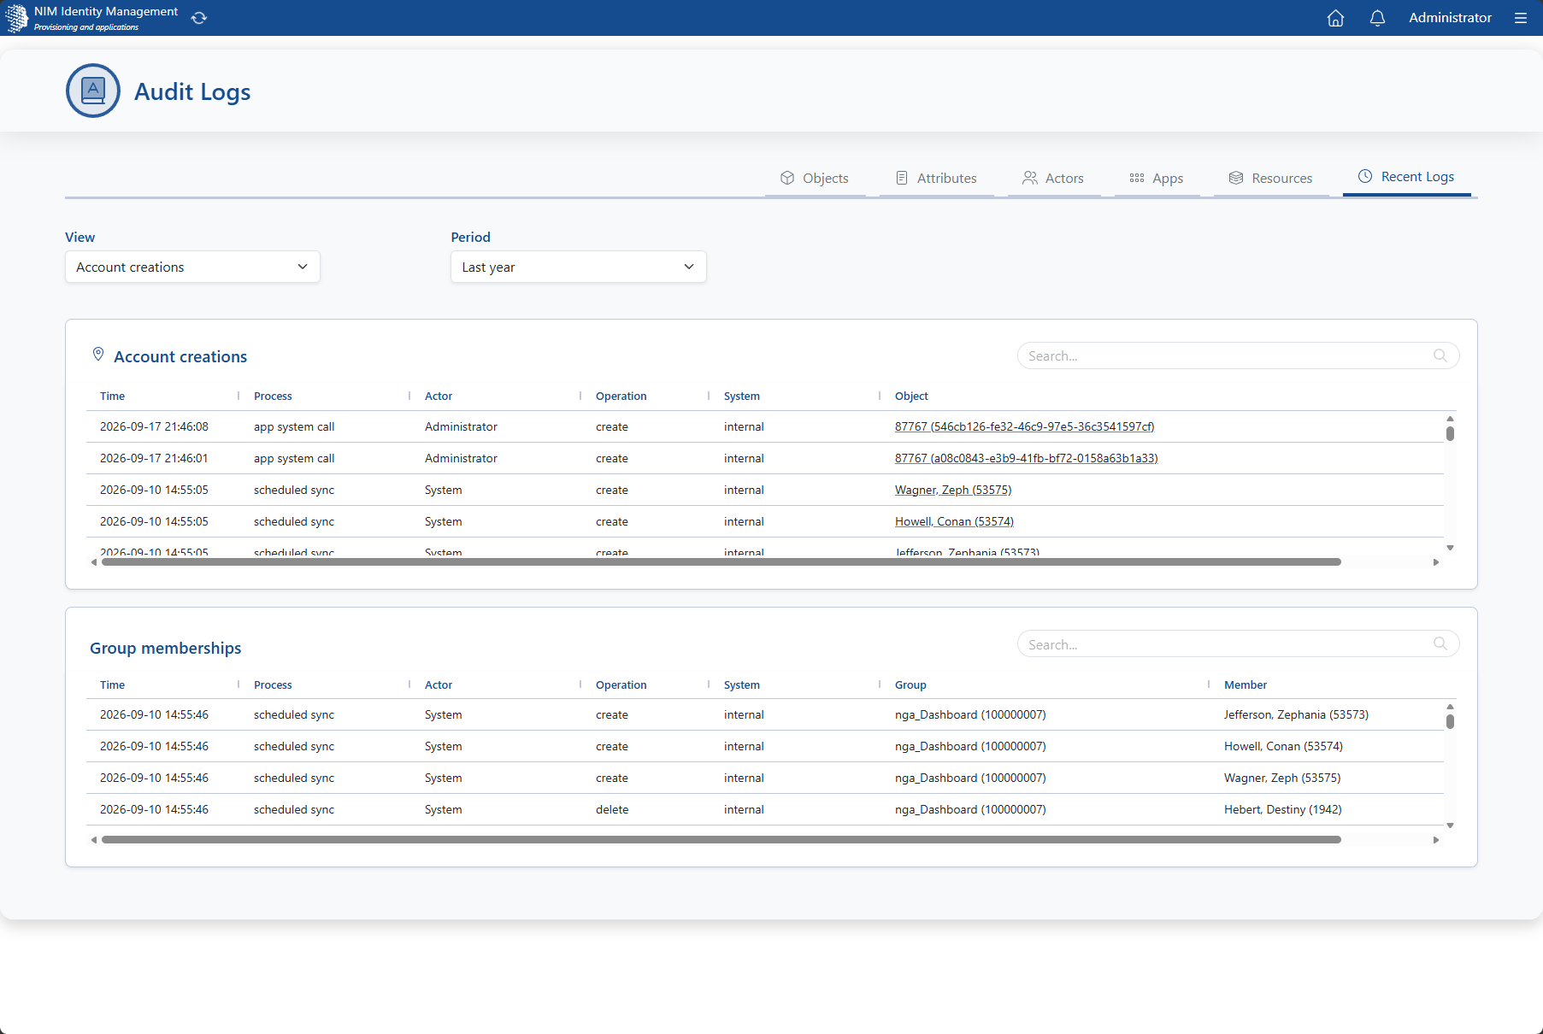This screenshot has height=1034, width=1543.
Task: Click Group memberships vertical scrollbar thumb
Action: coord(1450,721)
